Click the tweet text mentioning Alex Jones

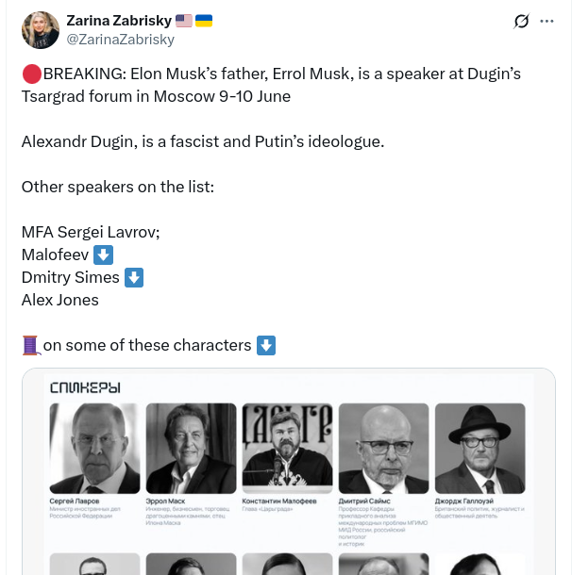pos(60,301)
